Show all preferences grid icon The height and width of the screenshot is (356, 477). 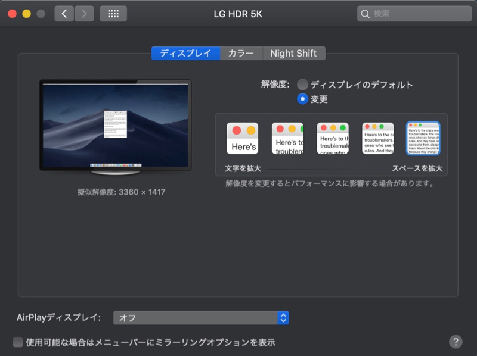(x=113, y=14)
